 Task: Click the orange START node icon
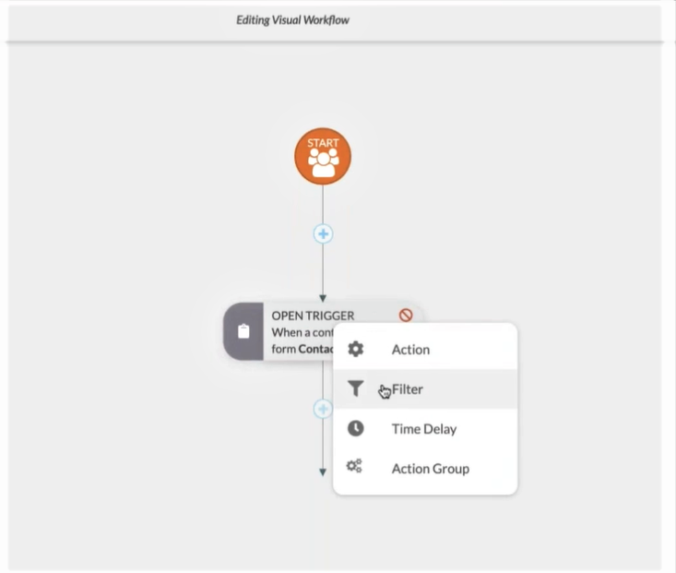[323, 158]
